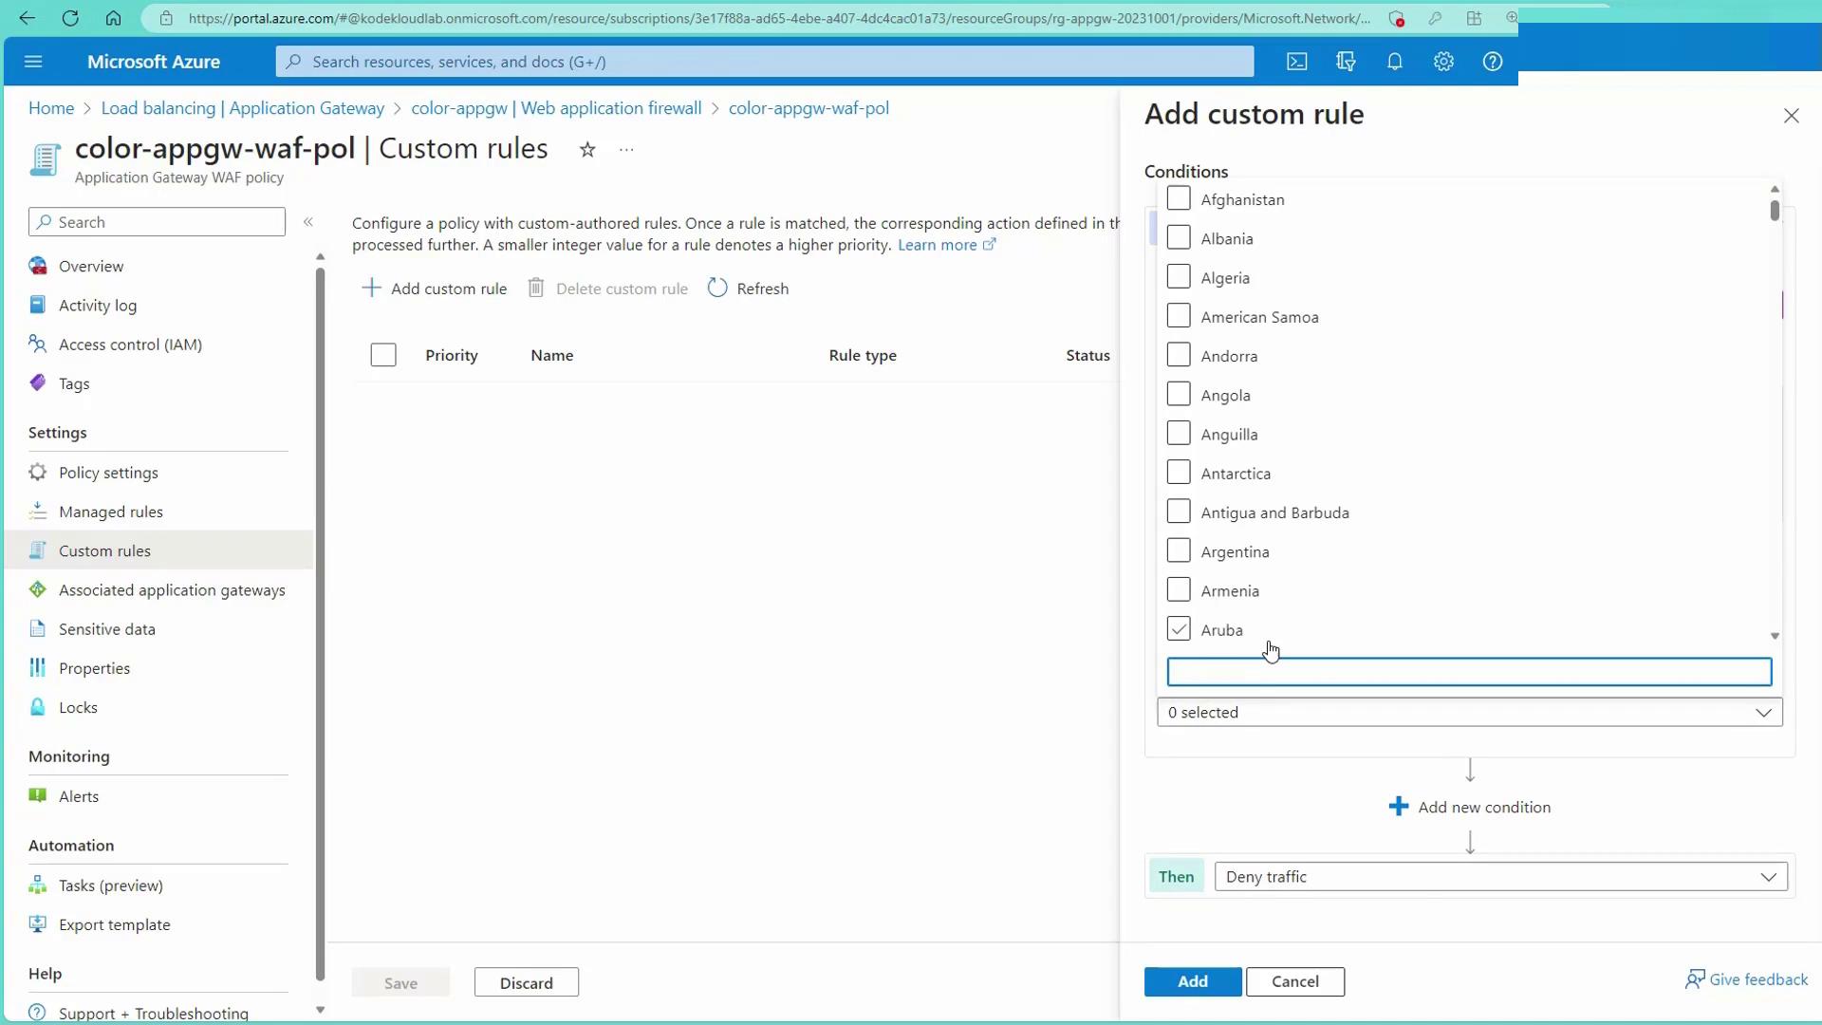
Task: Go to Policy settings menu item
Action: click(108, 473)
